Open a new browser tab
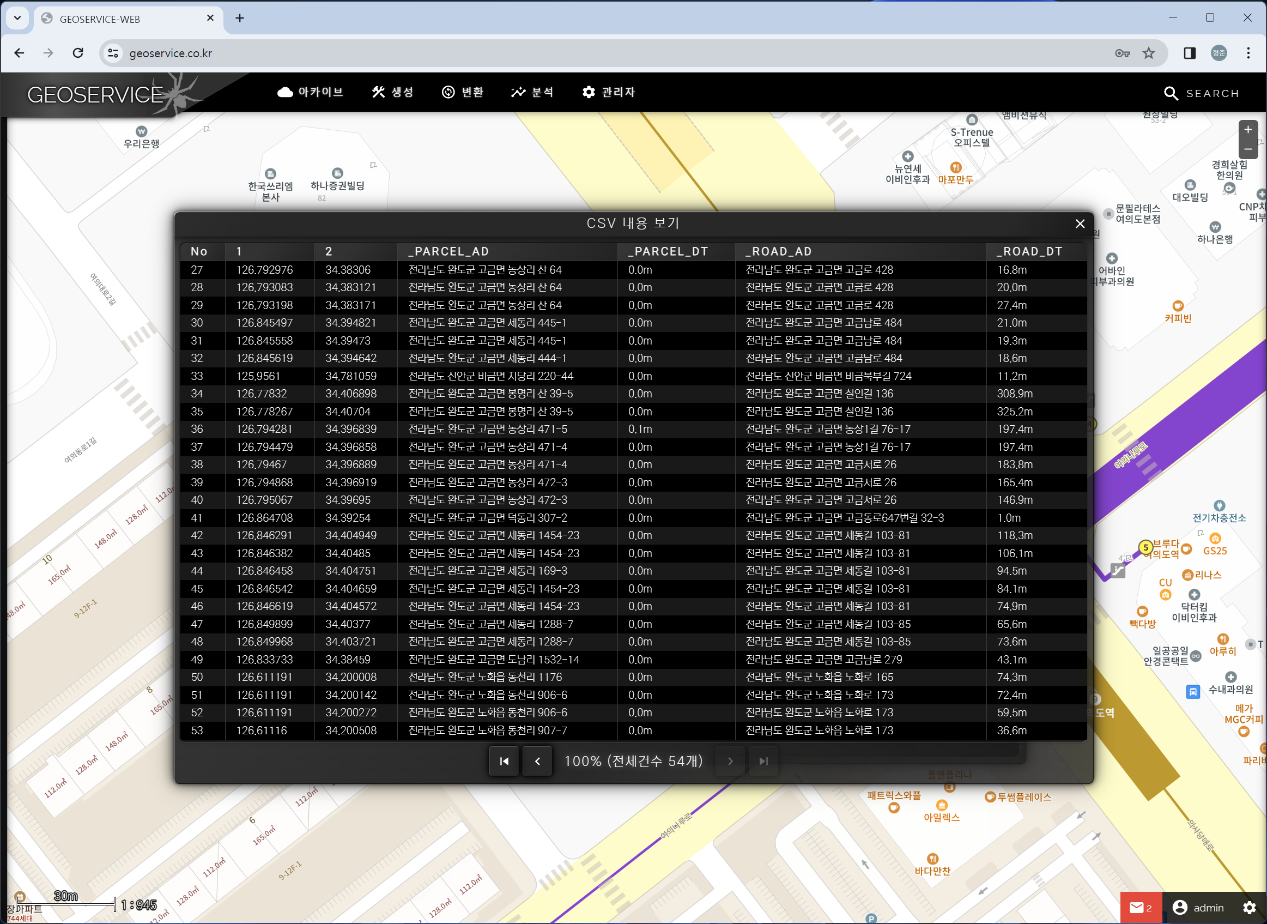This screenshot has height=924, width=1267. [x=240, y=18]
